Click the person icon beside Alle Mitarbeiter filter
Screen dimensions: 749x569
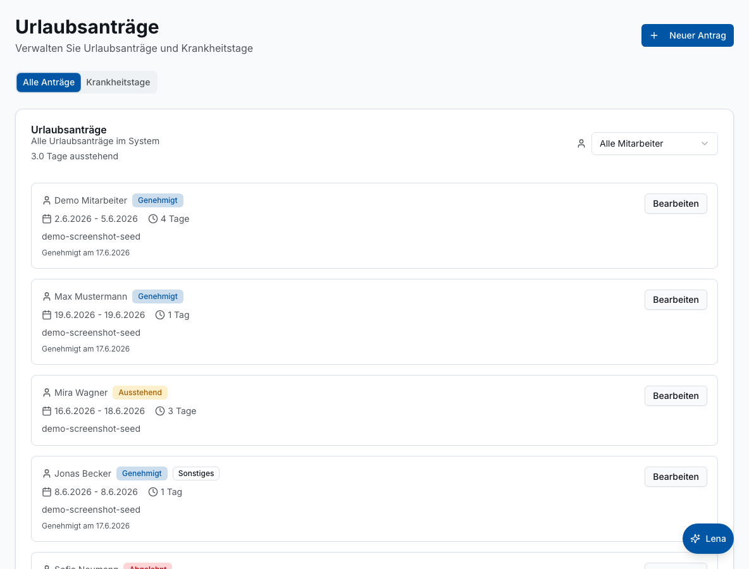click(x=581, y=144)
